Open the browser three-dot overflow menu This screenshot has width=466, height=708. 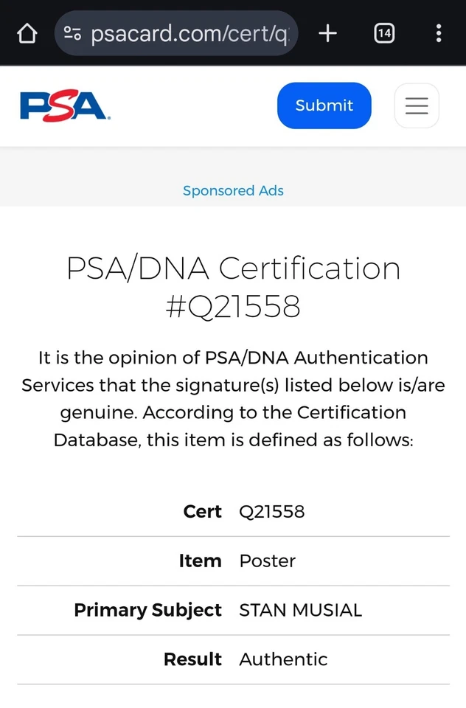[x=439, y=33]
